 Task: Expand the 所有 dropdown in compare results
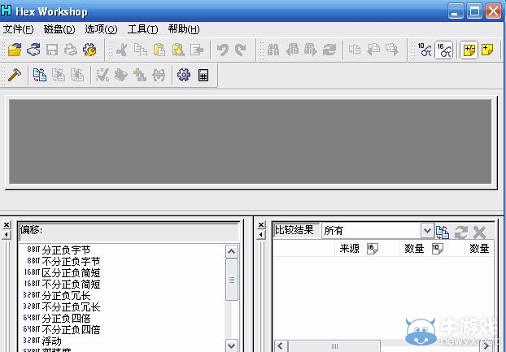(x=427, y=231)
